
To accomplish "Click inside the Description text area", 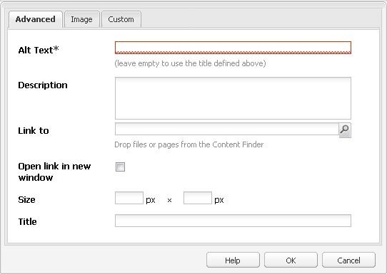I will coord(233,98).
